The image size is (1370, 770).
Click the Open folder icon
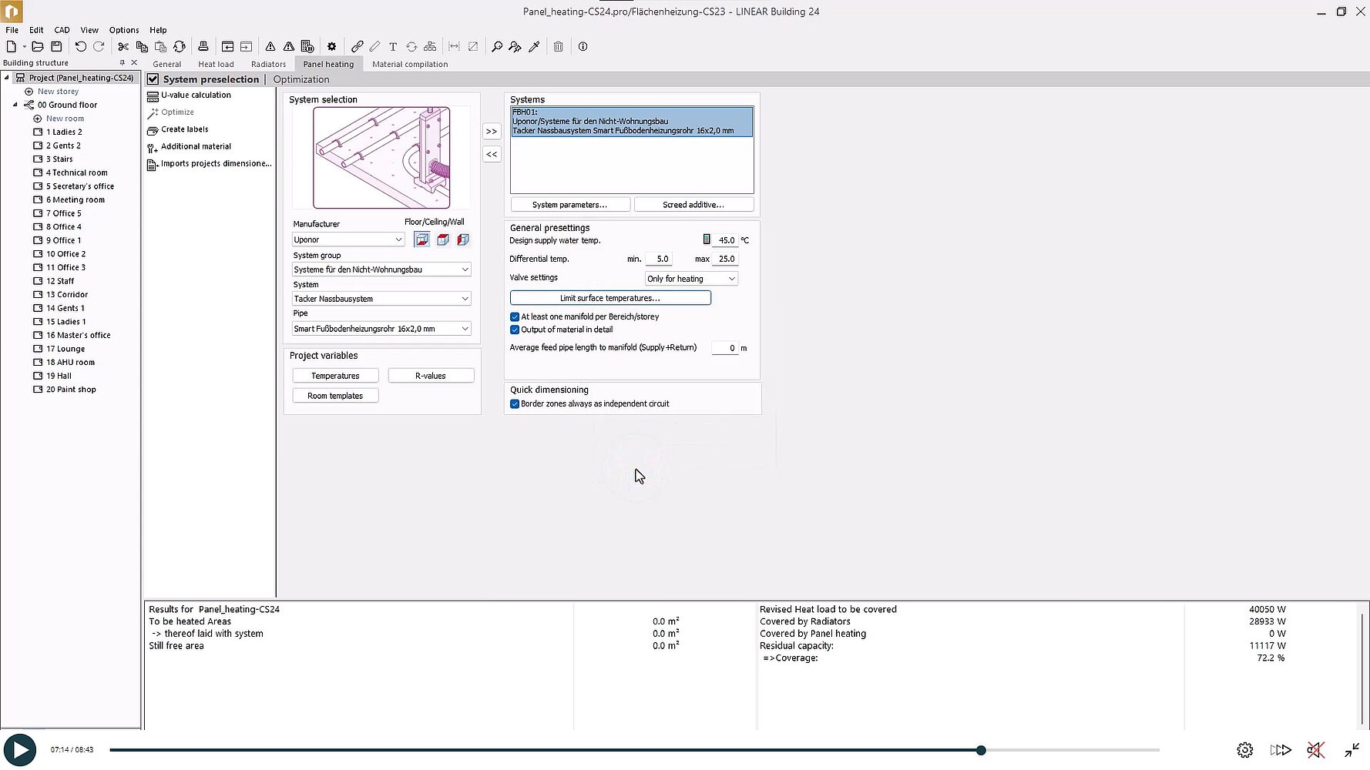pyautogui.click(x=37, y=47)
